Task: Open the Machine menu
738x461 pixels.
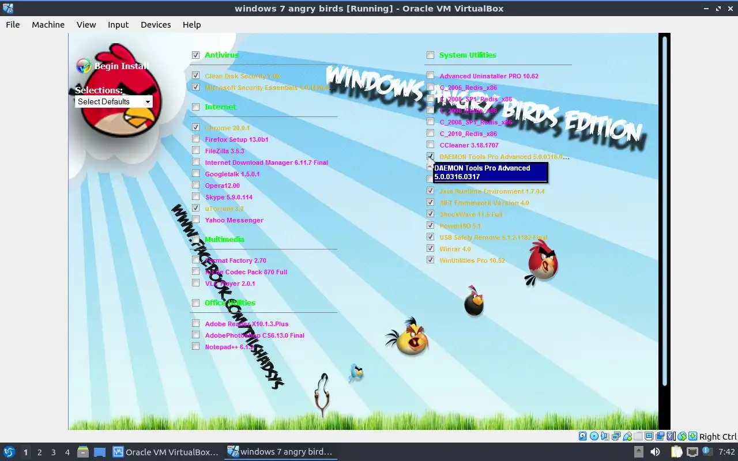Action: (x=48, y=25)
